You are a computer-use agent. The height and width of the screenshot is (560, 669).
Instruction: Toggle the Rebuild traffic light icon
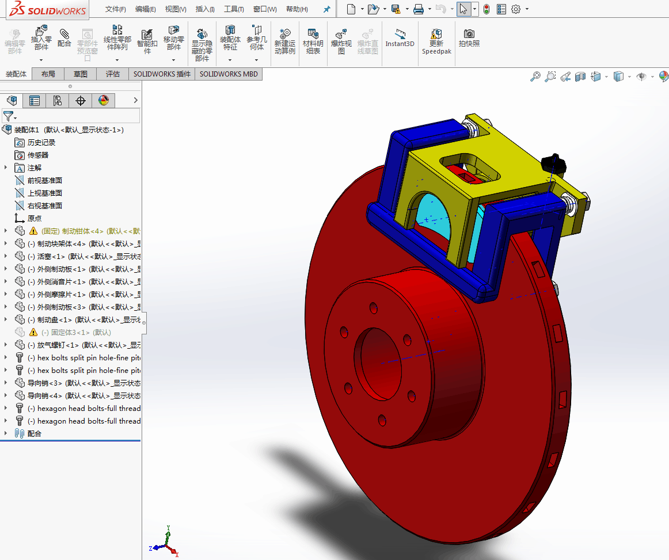tap(486, 9)
